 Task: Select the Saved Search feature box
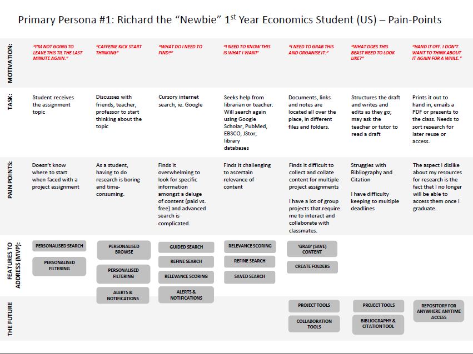tap(250, 276)
